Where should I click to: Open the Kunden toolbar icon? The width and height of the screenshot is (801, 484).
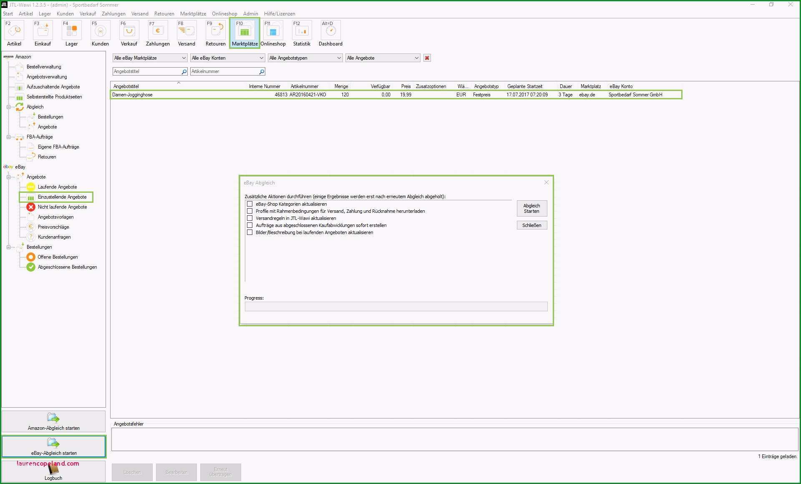pos(100,33)
